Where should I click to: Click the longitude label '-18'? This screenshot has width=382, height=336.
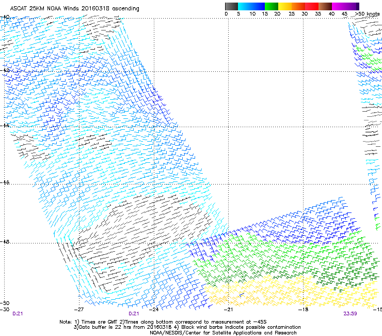[x=303, y=310]
